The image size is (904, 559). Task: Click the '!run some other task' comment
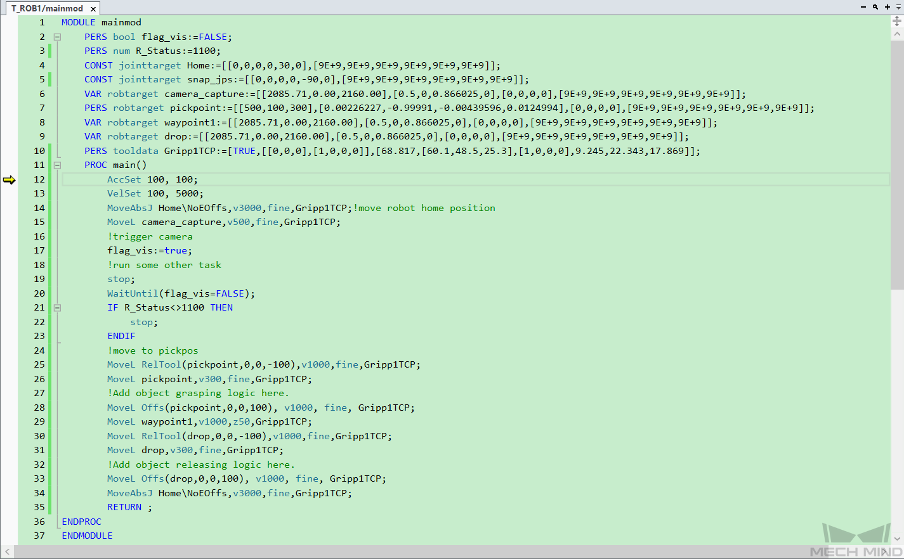[164, 265]
